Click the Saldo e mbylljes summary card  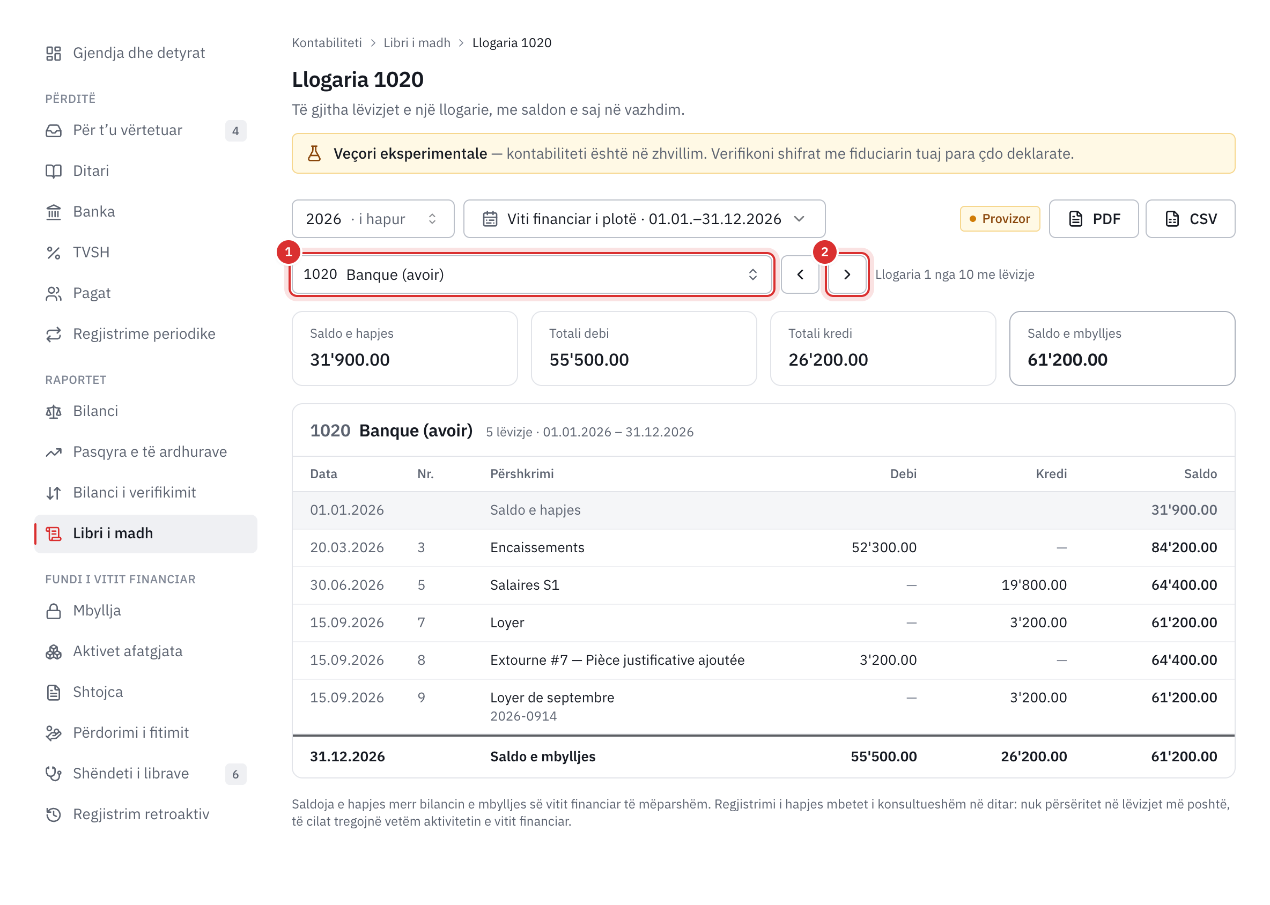pos(1121,348)
